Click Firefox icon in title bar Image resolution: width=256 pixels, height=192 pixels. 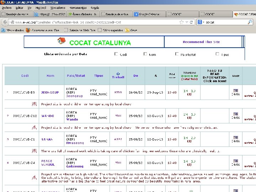[2, 2]
